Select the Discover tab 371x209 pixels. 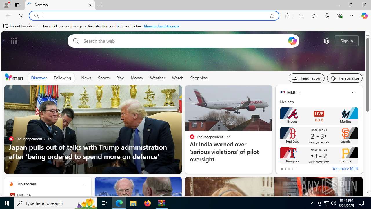click(39, 78)
